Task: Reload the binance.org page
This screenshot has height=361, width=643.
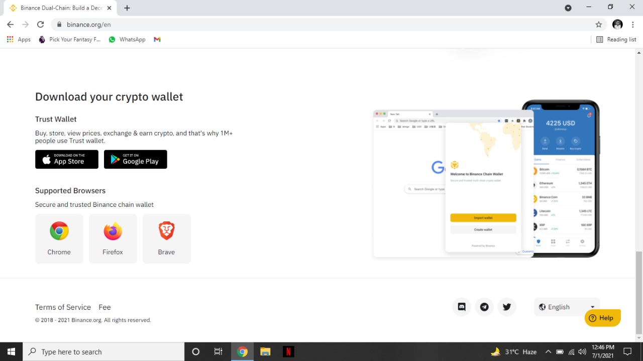Action: pos(41,24)
